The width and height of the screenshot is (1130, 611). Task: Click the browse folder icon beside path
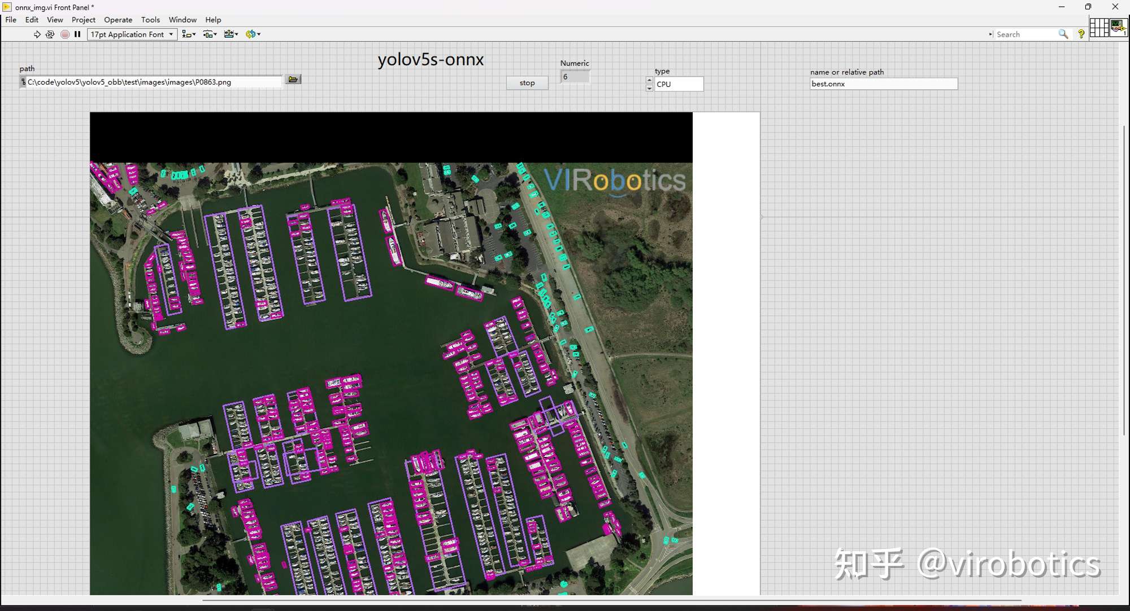(x=293, y=80)
